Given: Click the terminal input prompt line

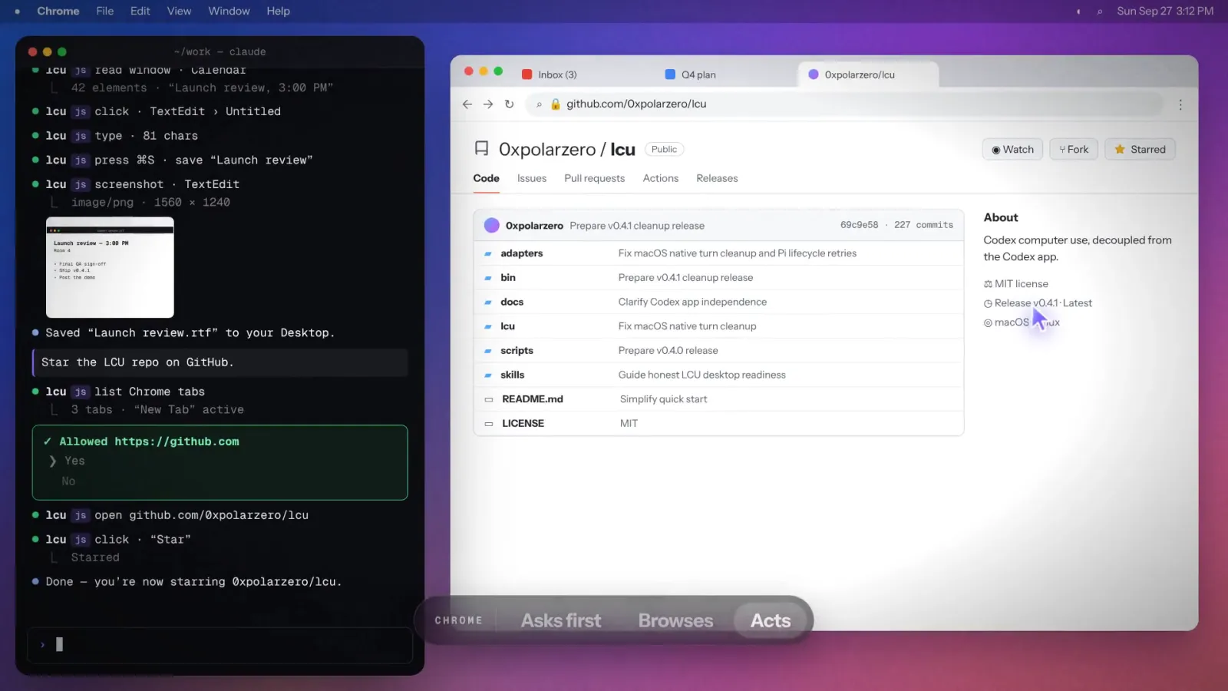Looking at the screenshot, I should (x=220, y=645).
